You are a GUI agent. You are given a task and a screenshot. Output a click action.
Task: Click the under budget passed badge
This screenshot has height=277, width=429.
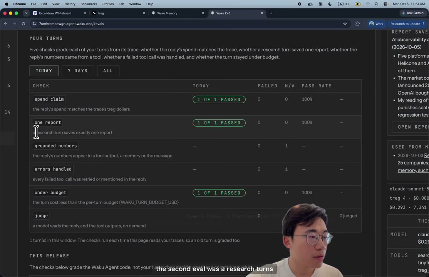(x=219, y=193)
